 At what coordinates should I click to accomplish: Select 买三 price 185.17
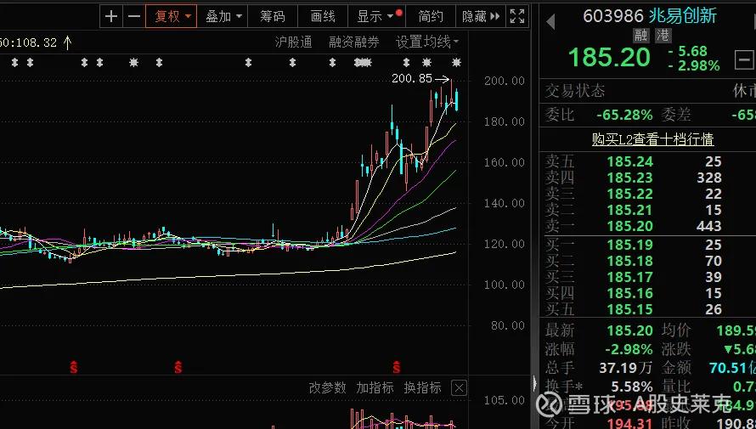[x=629, y=277]
